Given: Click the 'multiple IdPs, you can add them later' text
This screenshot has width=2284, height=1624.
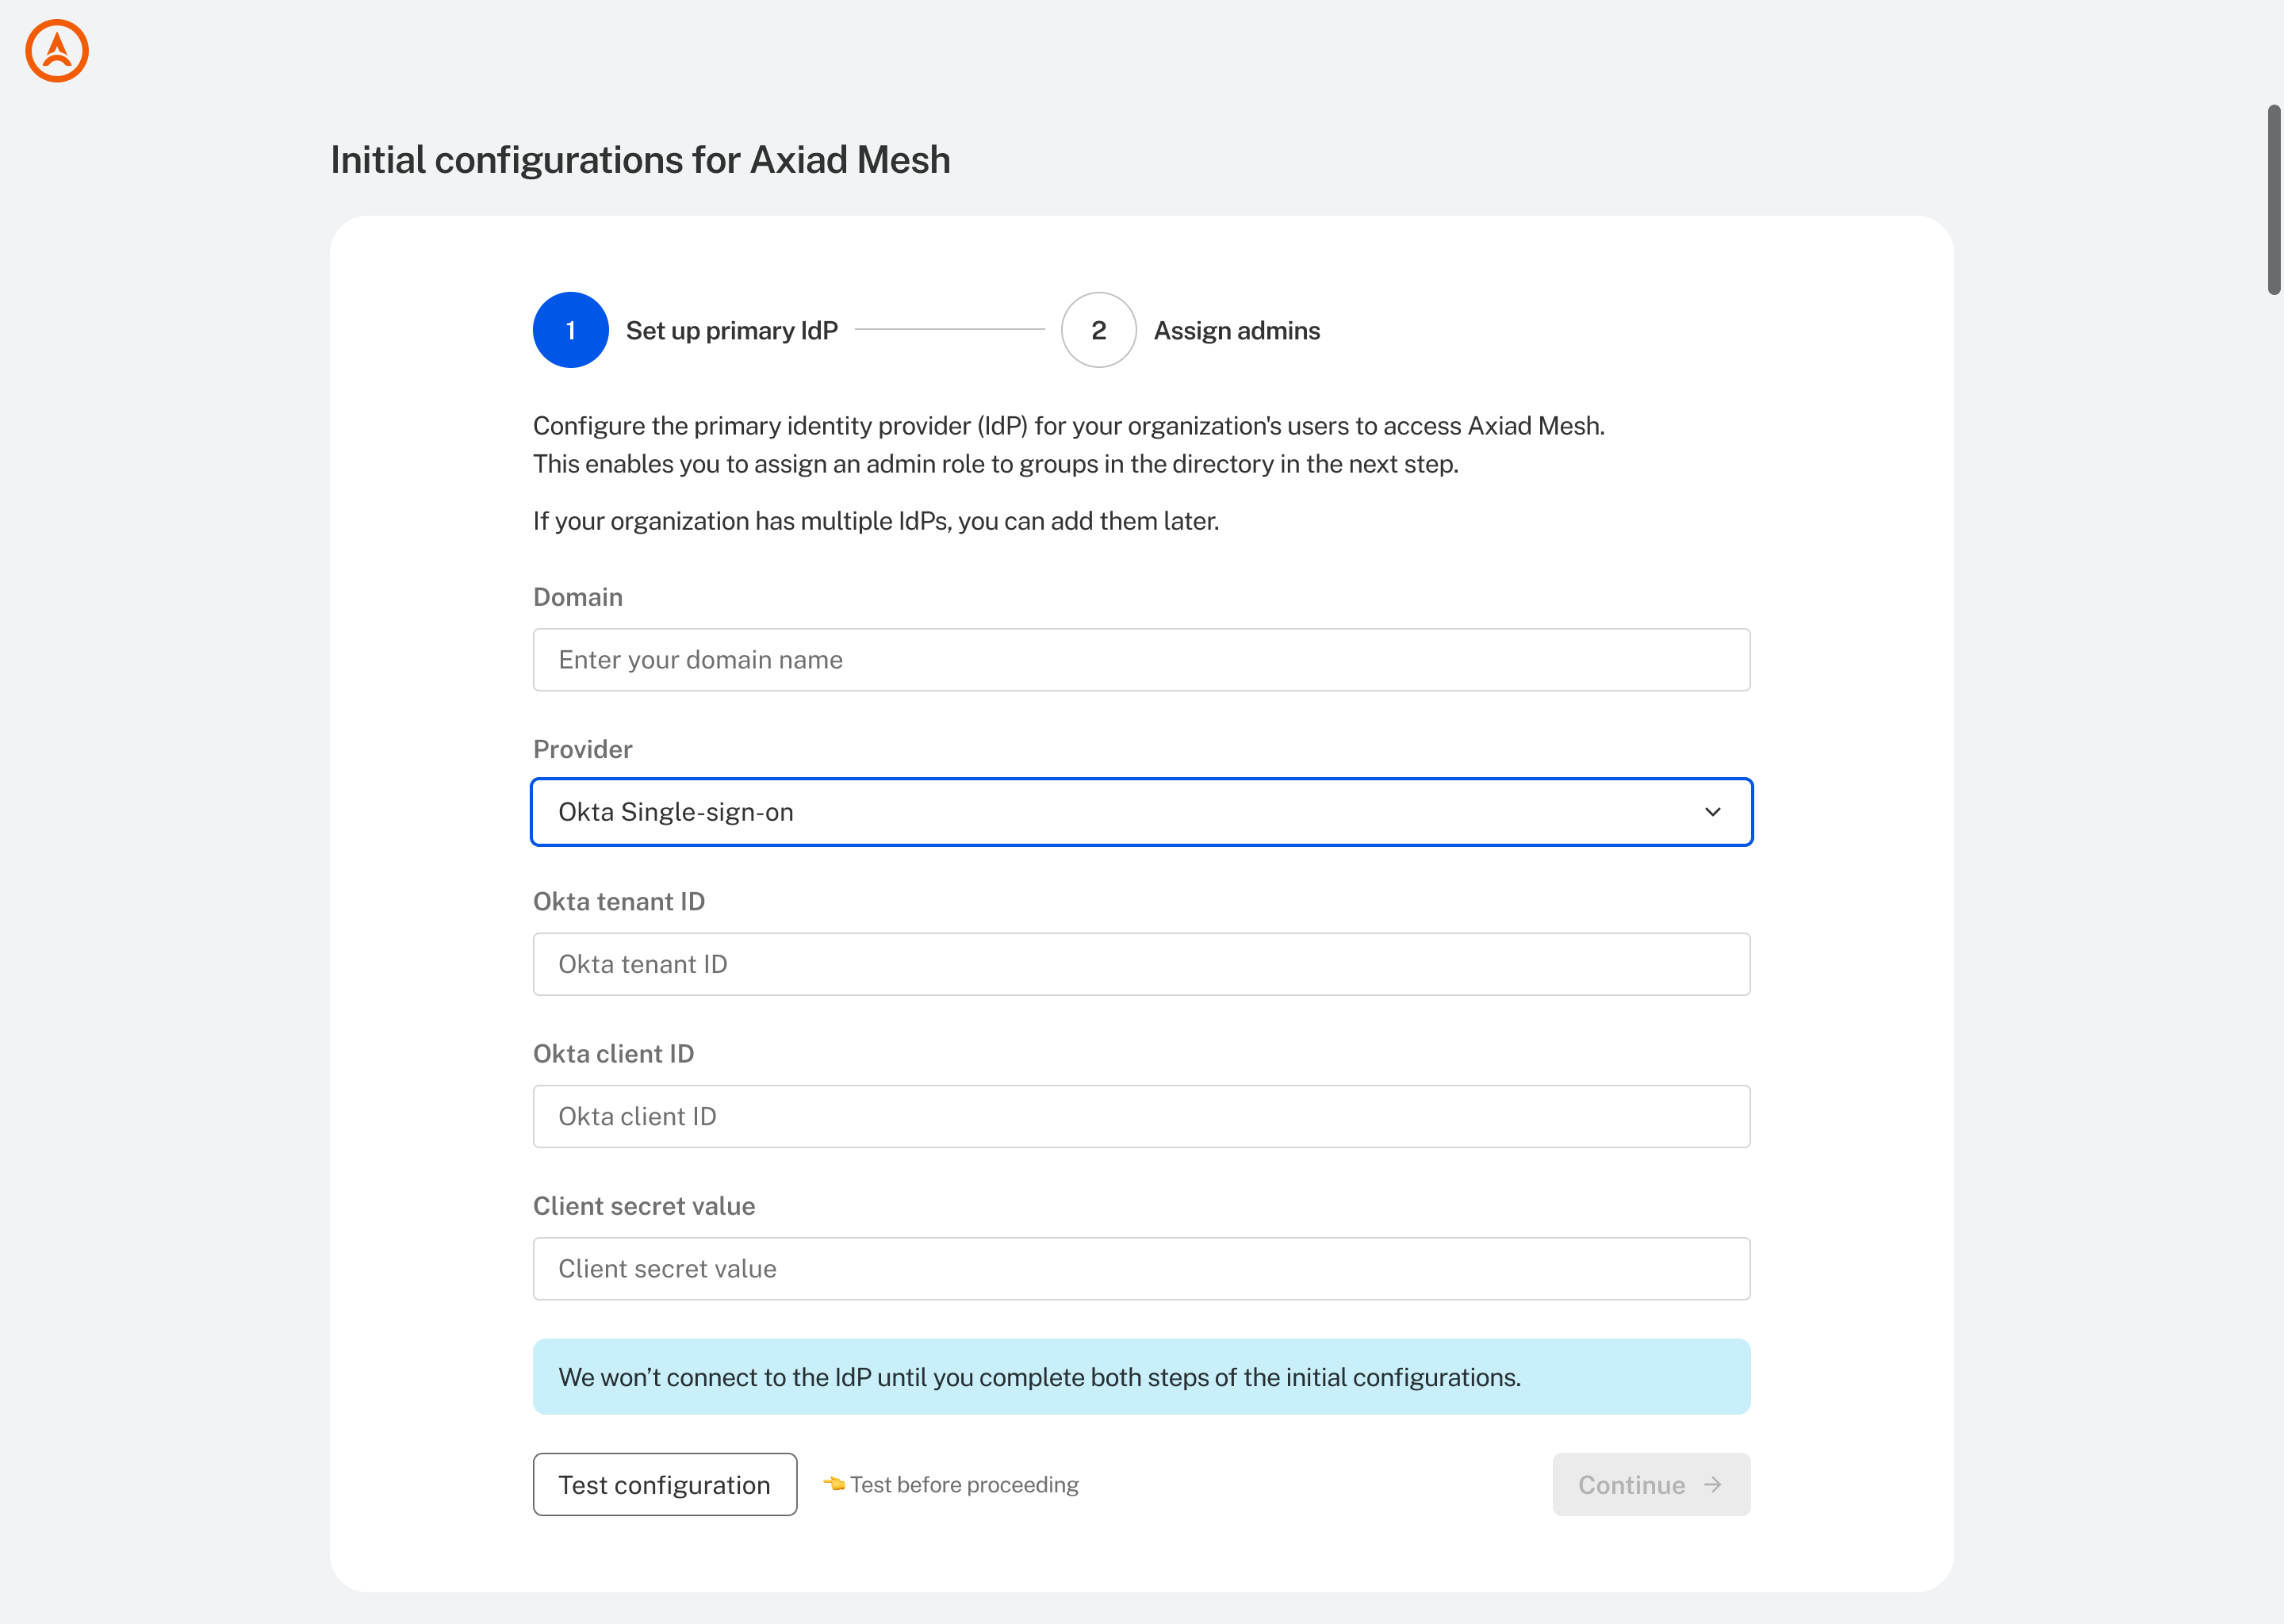Looking at the screenshot, I should 1010,521.
